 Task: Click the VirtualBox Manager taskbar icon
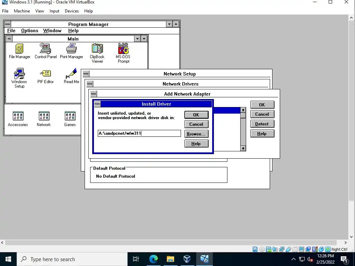(187, 259)
